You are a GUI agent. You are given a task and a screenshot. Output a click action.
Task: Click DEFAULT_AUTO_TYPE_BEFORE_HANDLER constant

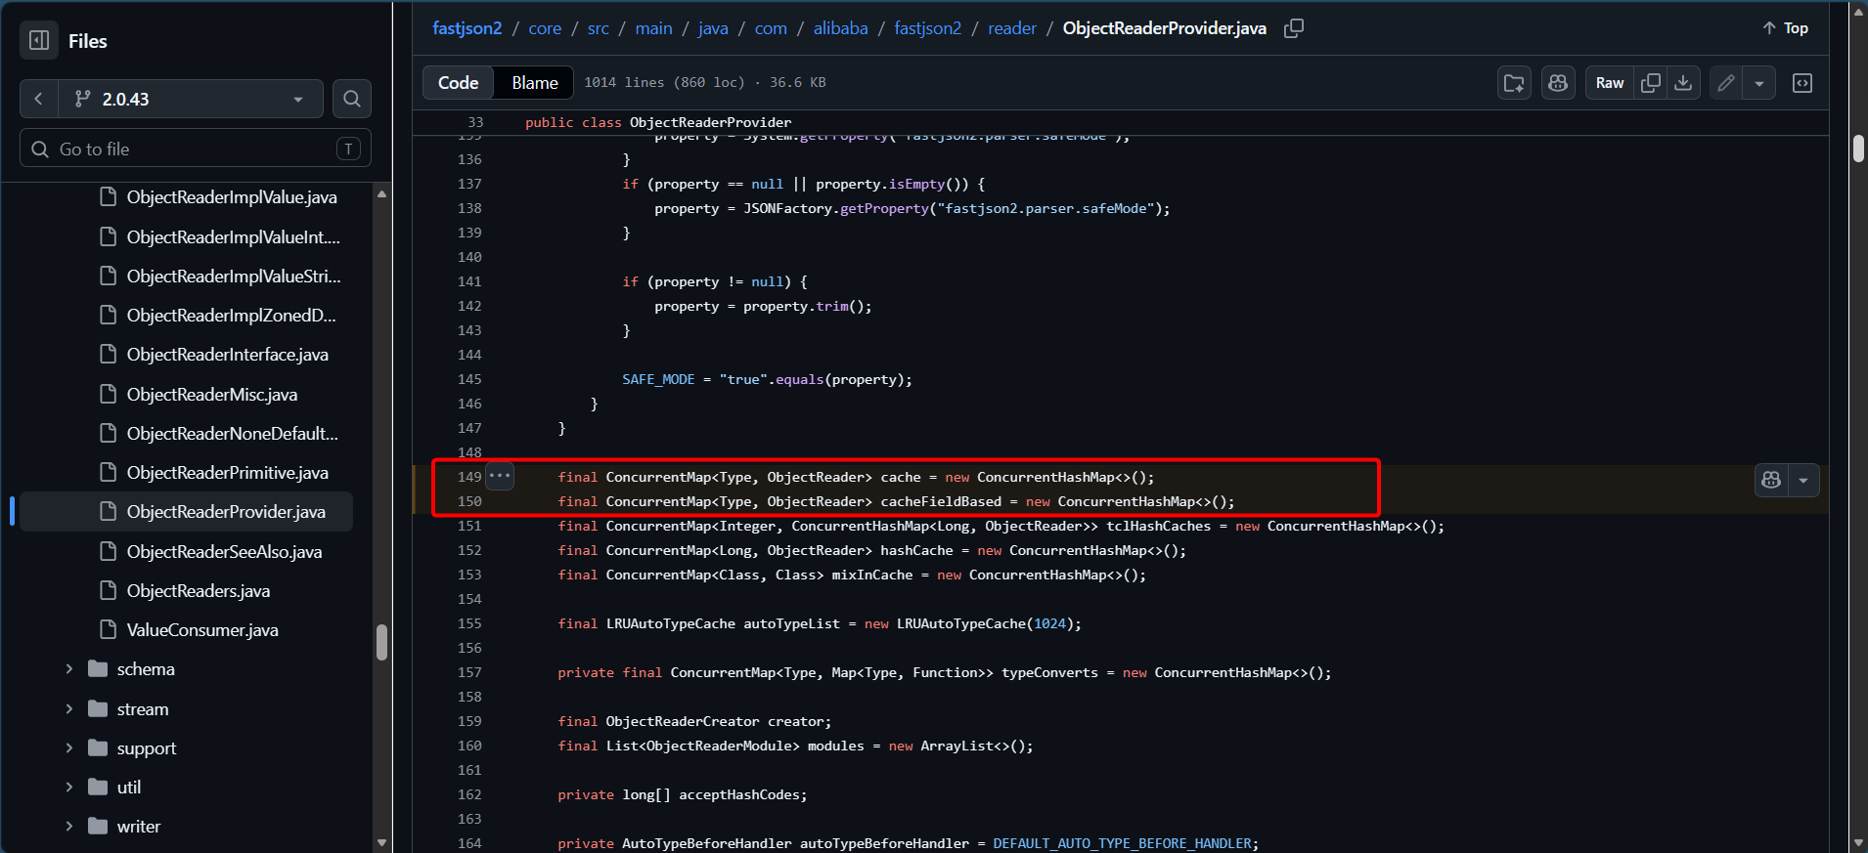point(1124,843)
